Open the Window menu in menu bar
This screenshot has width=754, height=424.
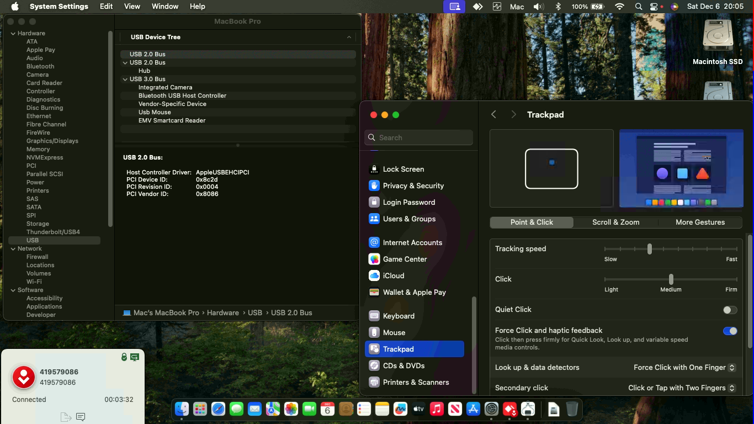[164, 7]
